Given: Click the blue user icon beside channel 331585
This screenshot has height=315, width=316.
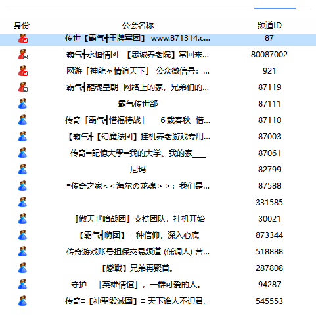Looking at the screenshot, I should (x=22, y=203).
